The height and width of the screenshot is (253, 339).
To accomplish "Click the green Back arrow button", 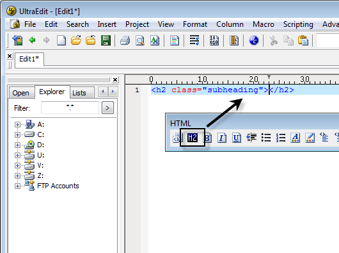I will (32, 40).
